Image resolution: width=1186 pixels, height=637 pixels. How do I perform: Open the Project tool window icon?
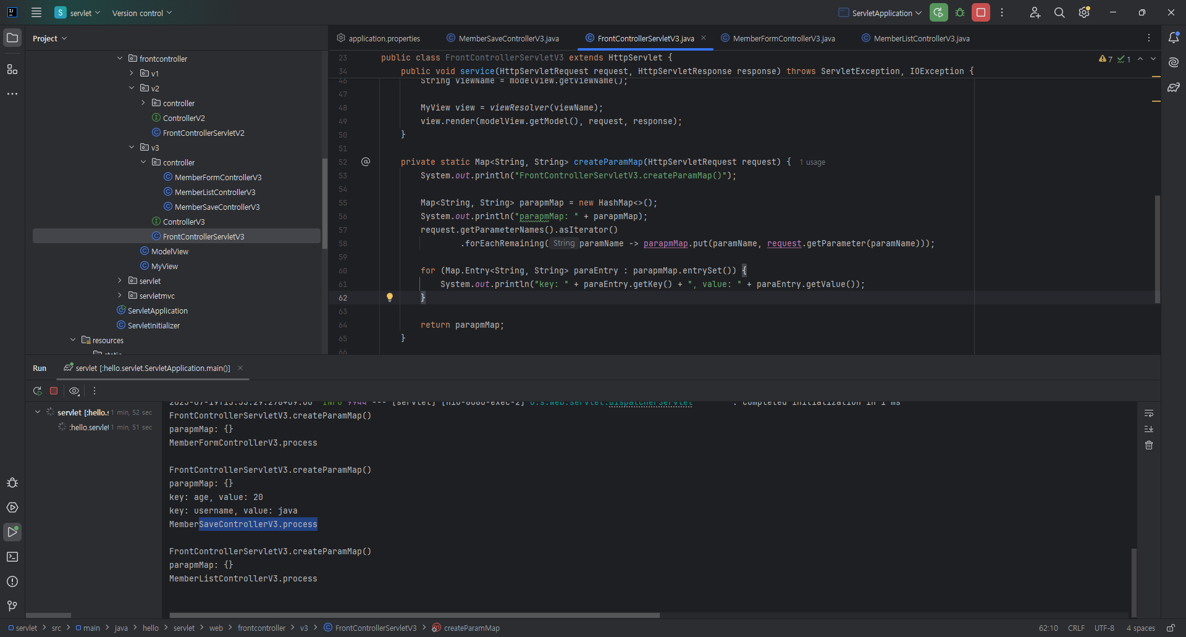point(12,38)
